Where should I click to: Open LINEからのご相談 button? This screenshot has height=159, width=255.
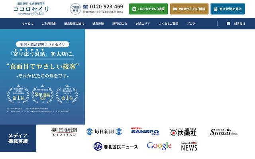point(148,9)
